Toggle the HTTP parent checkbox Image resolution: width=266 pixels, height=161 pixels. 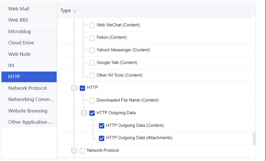point(82,88)
